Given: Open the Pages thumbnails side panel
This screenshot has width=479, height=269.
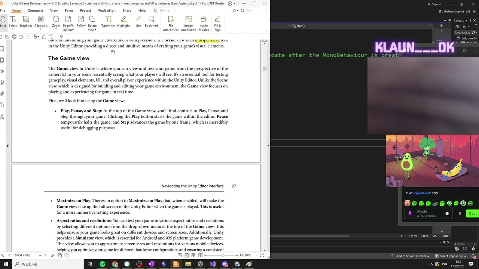Looking at the screenshot, I should tap(2, 60).
